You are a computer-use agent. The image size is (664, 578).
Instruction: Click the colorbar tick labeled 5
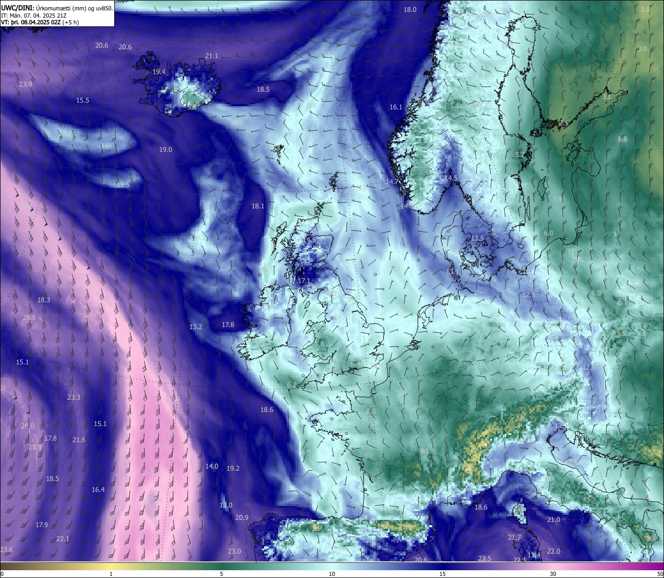(222, 574)
